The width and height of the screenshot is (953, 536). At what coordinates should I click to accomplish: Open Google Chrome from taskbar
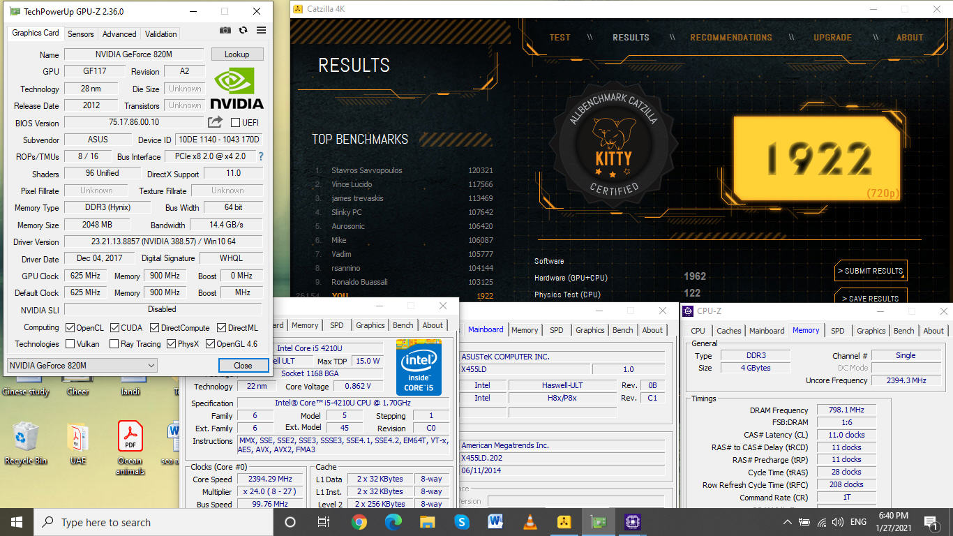[359, 522]
